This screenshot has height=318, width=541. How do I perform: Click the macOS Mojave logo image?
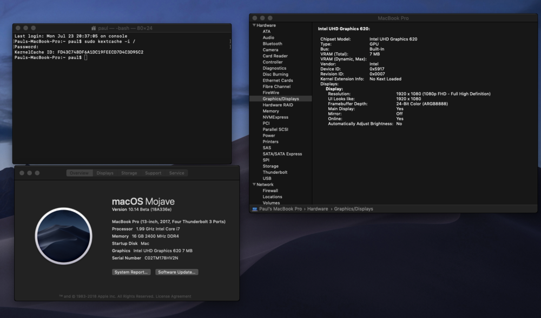click(x=63, y=236)
